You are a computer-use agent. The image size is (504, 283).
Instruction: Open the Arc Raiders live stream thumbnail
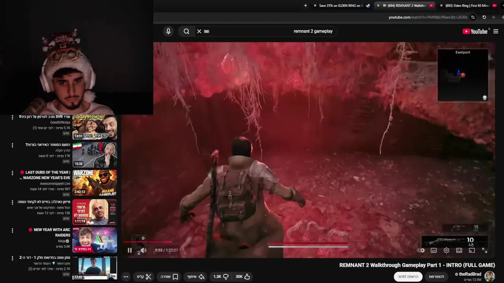click(94, 240)
